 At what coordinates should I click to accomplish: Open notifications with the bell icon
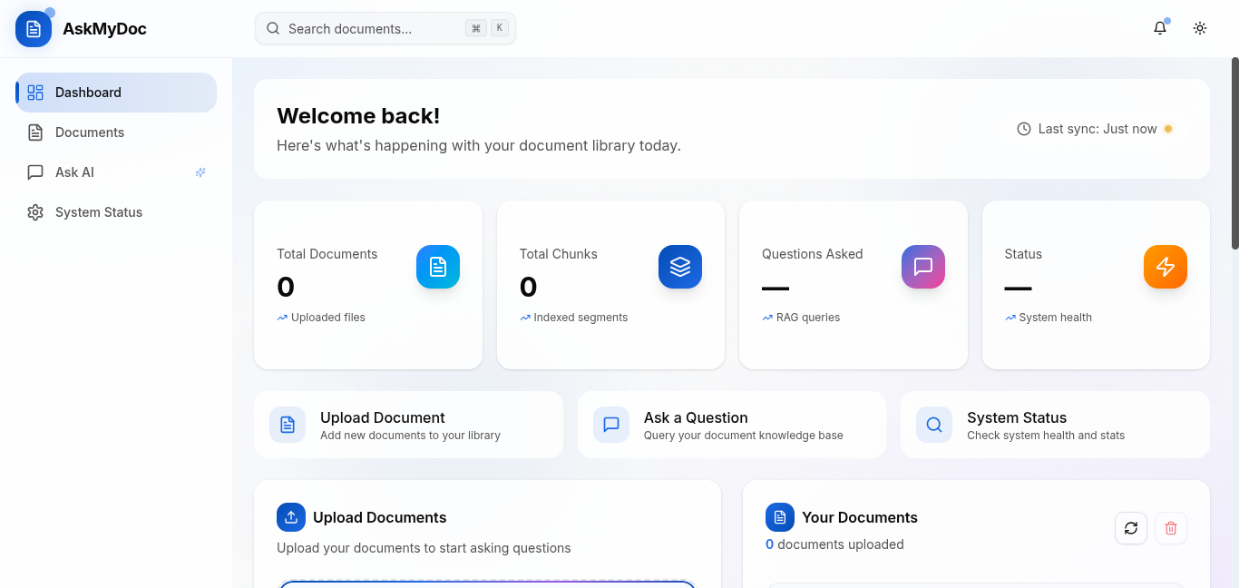[x=1159, y=28]
